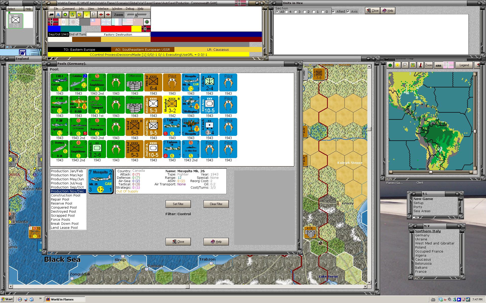This screenshot has height=303, width=486.
Task: Click the yellow unit icon in Global Map toolbar
Action: click(x=413, y=65)
